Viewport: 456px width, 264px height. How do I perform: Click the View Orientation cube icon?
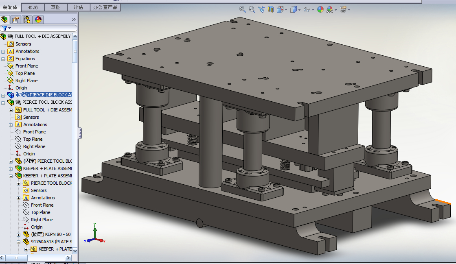[280, 9]
